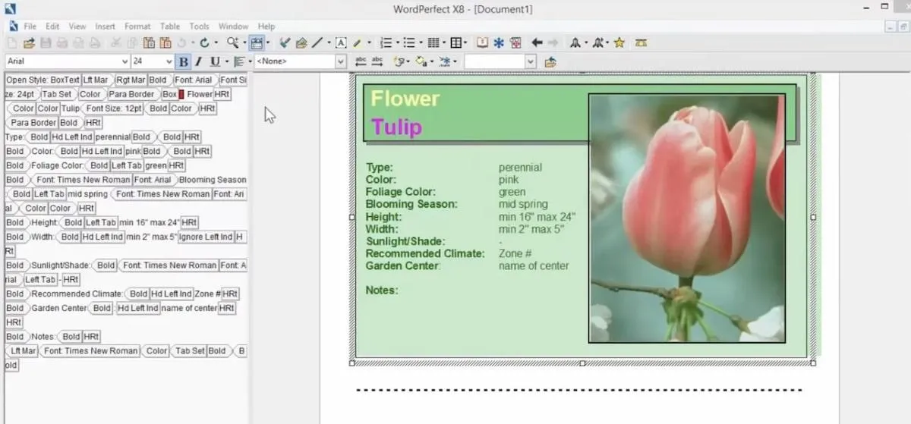Click the Table grid icon
911x424 pixels.
point(455,43)
